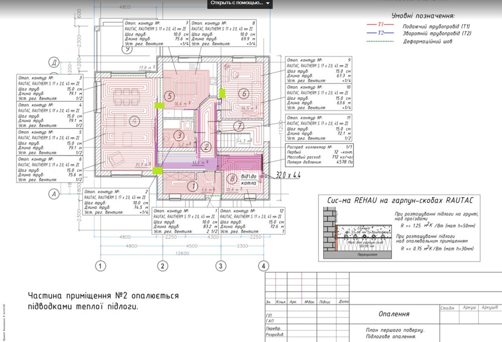Click the dimension value '3300'
This screenshot has width=502, height=342.
pos(242,246)
